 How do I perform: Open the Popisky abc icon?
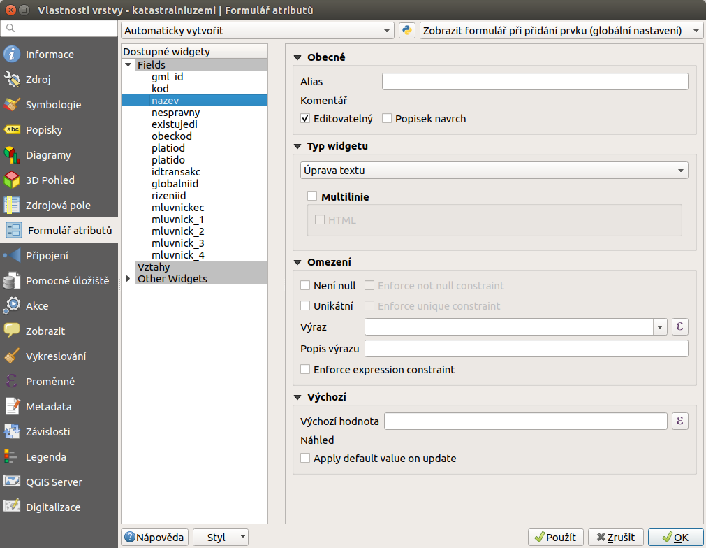(x=12, y=130)
